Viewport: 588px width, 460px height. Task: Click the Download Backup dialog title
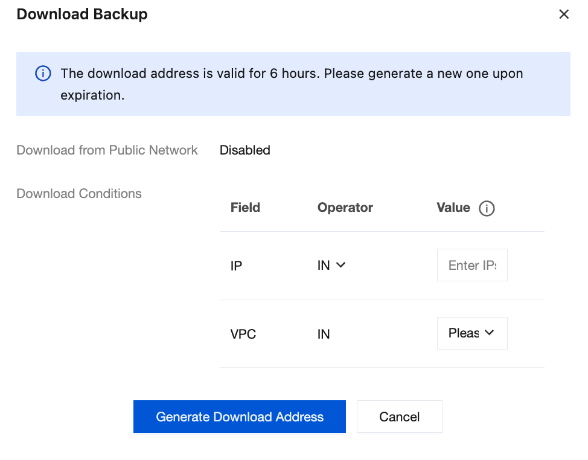pos(82,14)
